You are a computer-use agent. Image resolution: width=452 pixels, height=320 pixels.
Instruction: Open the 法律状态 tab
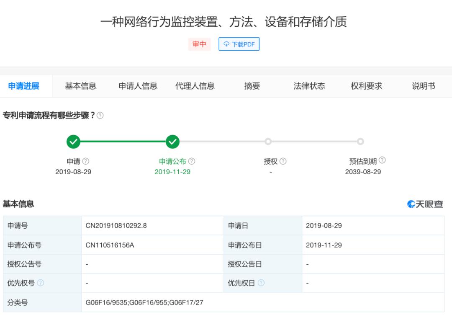click(309, 86)
